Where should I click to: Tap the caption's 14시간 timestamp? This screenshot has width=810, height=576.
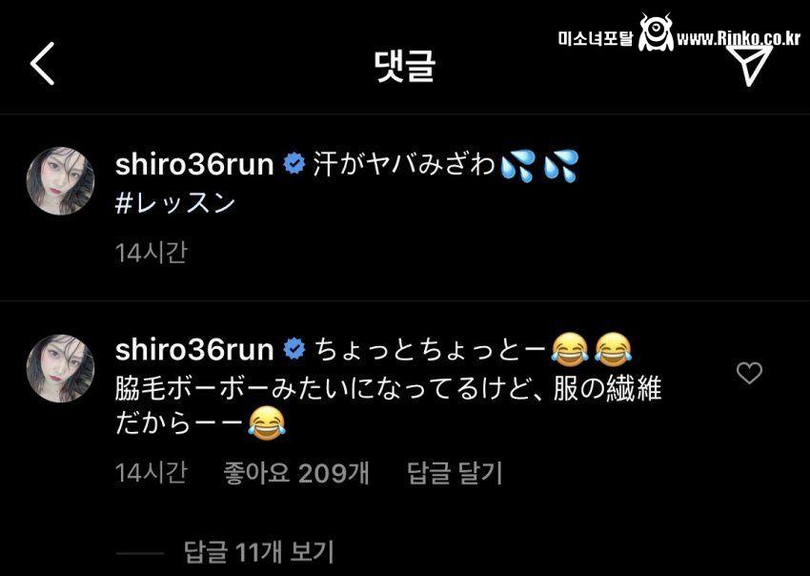click(x=151, y=253)
